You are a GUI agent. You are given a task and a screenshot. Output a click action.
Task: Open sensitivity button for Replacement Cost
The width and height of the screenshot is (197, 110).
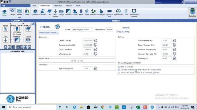tap(95, 45)
